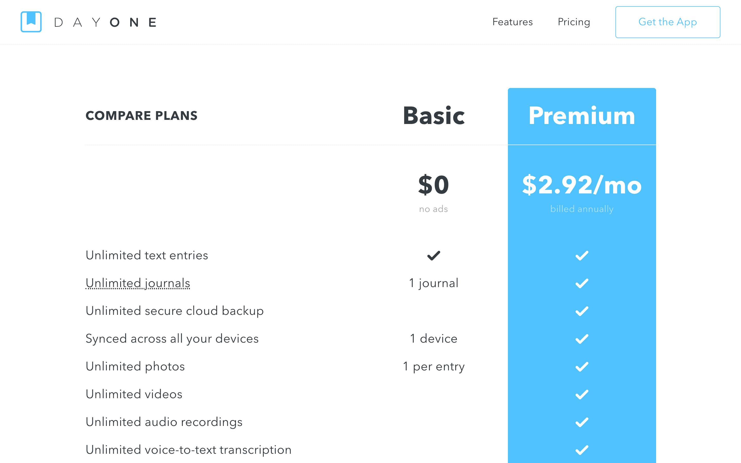
Task: Click Premium checkmark for synced devices row
Action: [x=582, y=339]
